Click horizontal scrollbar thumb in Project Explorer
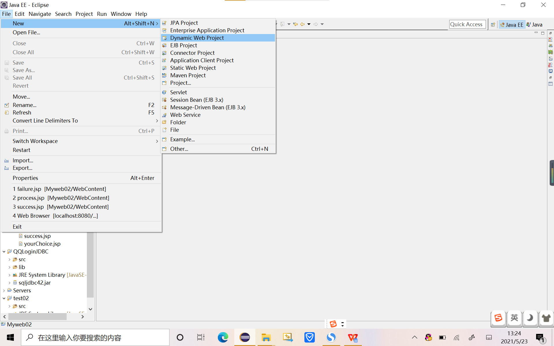The width and height of the screenshot is (554, 346). (x=38, y=317)
